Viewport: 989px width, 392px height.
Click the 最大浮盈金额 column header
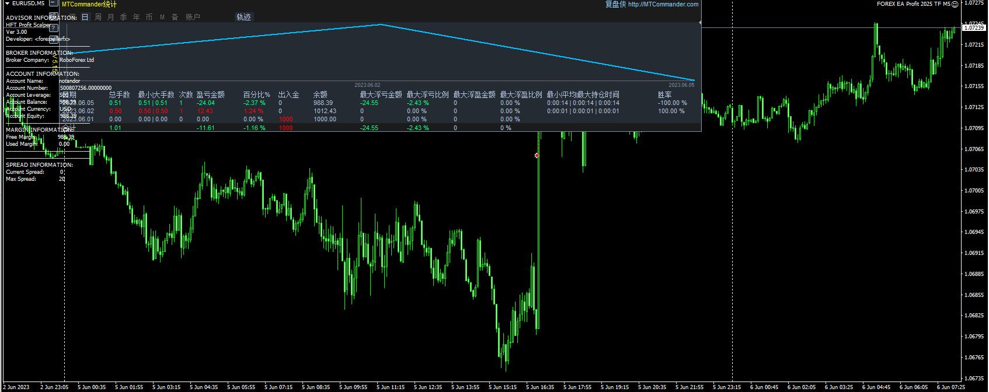click(x=475, y=94)
